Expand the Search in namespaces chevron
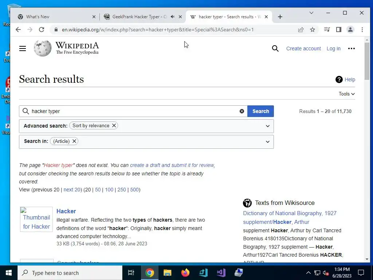373x280 pixels. [268, 142]
